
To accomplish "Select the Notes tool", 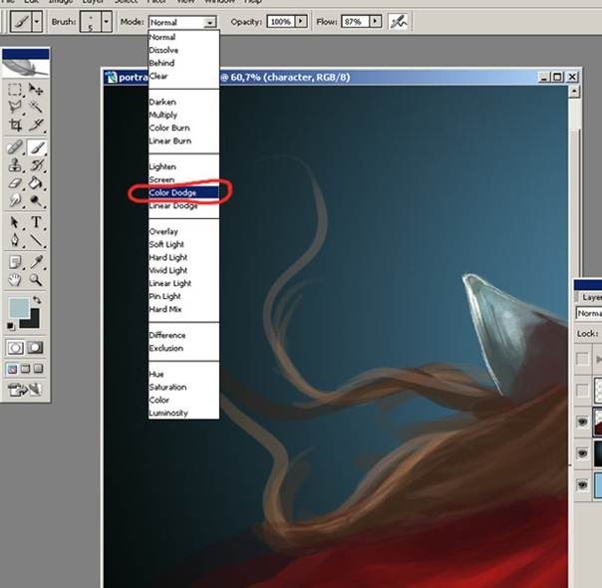I will (15, 262).
